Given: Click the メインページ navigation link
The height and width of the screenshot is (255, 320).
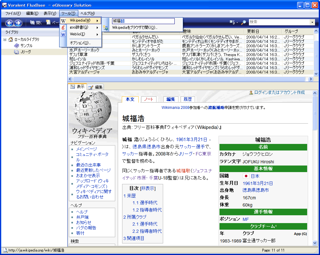Looking at the screenshot, I should (86, 149).
